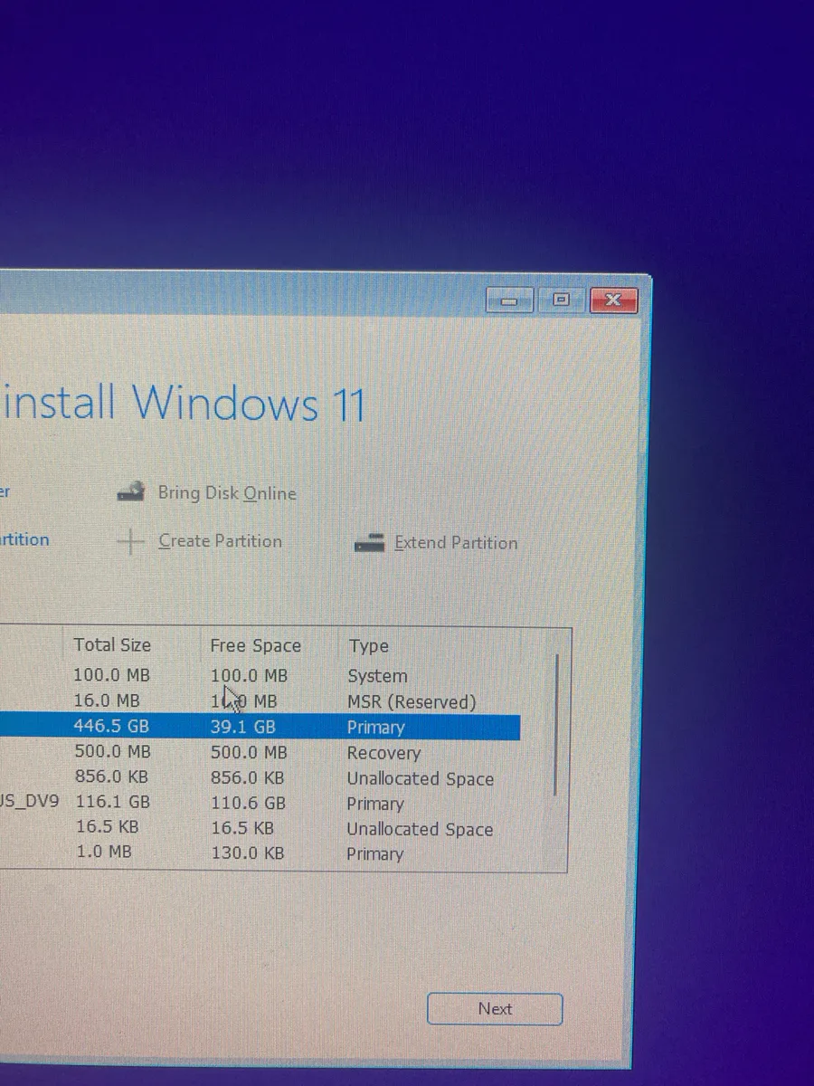The height and width of the screenshot is (1086, 814).
Task: Click the Create Partition plus icon
Action: (x=131, y=541)
